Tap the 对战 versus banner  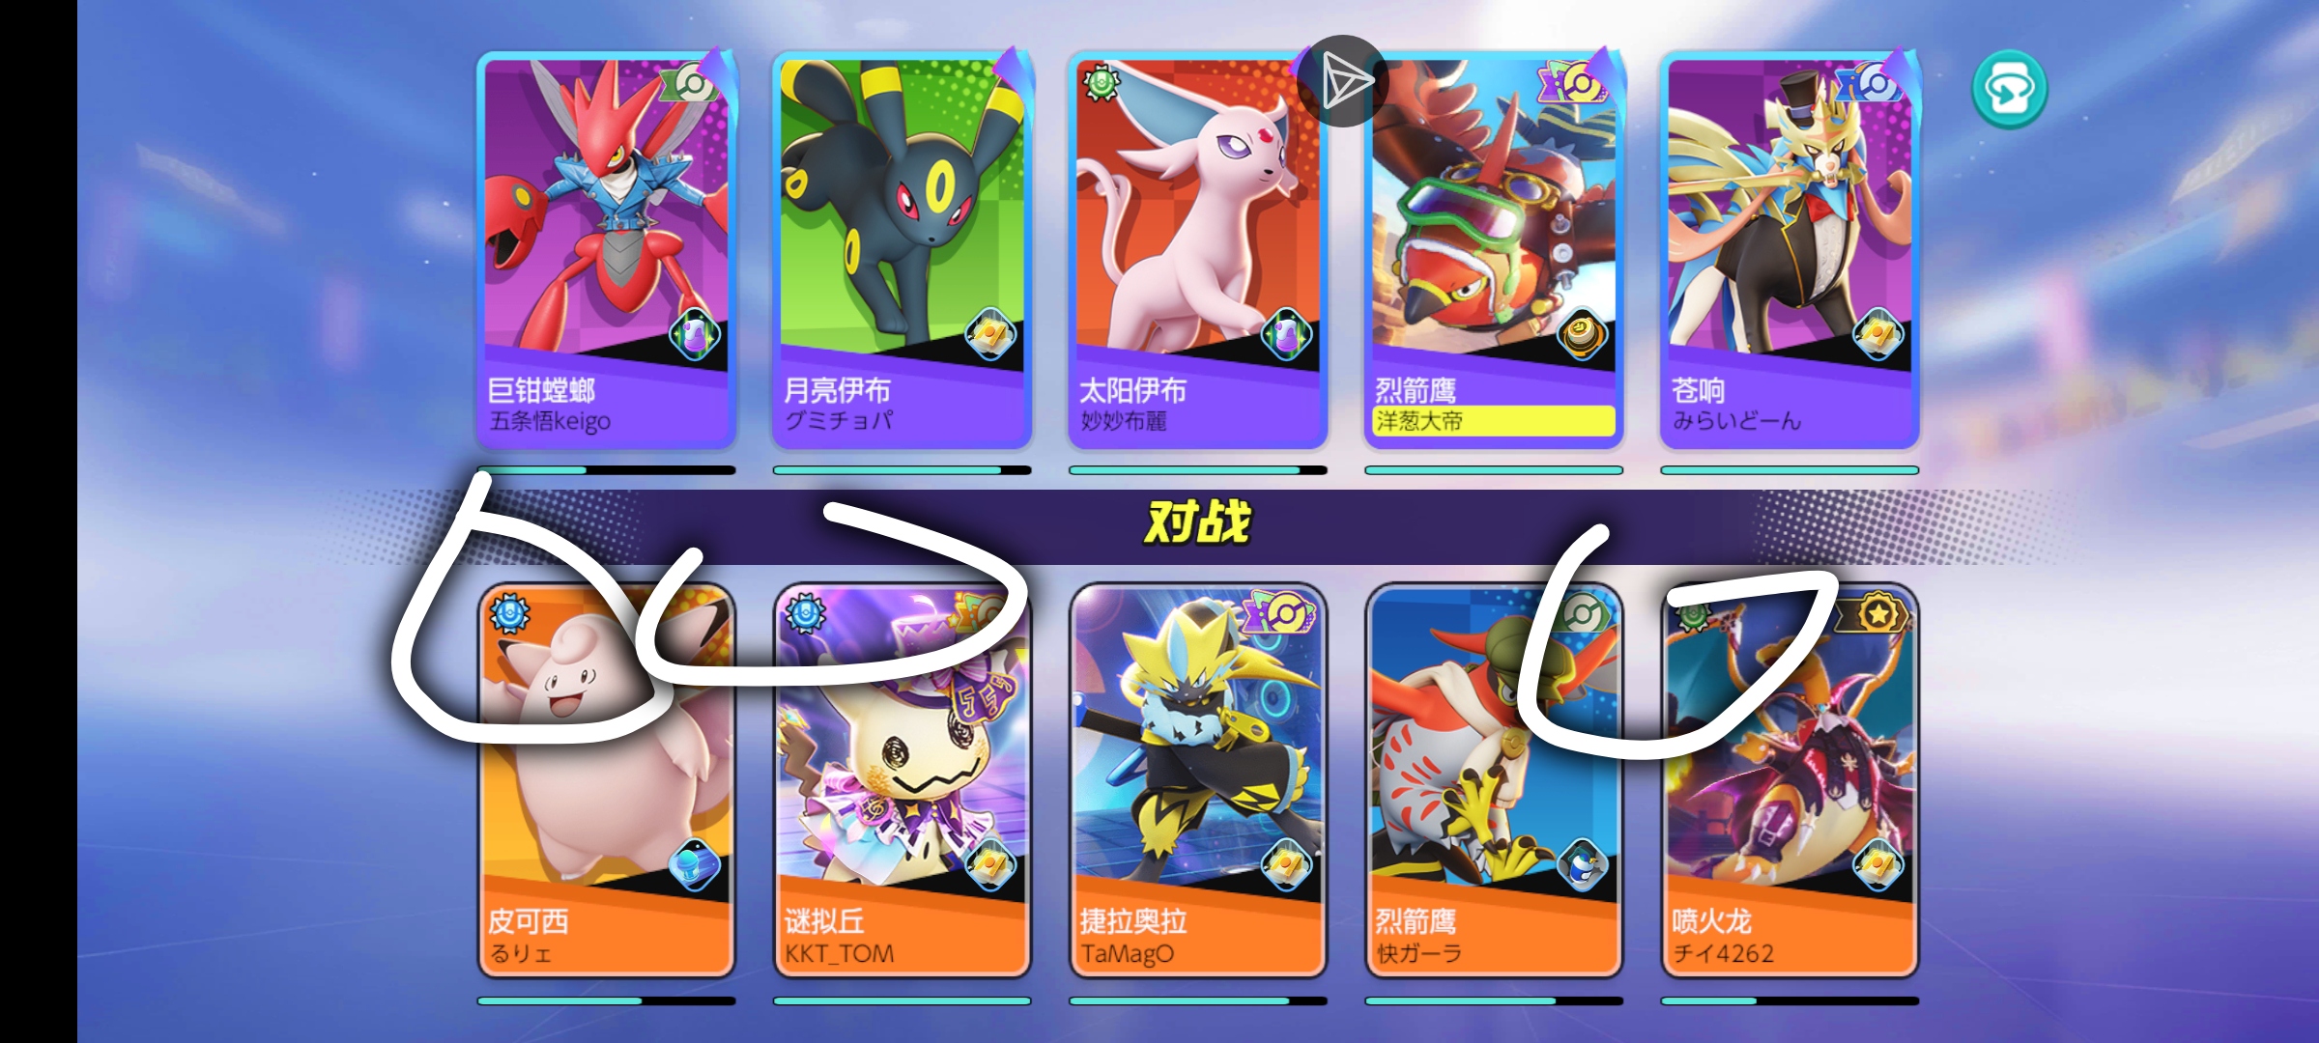tap(1198, 523)
